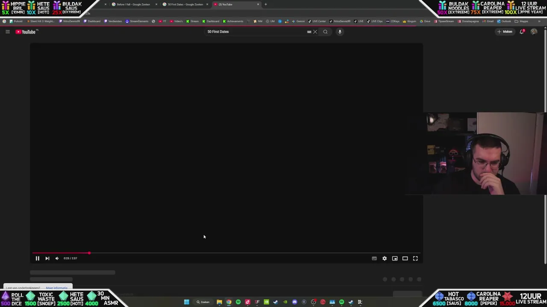
Task: Open the LIVE Clips bookmark
Action: (375, 21)
